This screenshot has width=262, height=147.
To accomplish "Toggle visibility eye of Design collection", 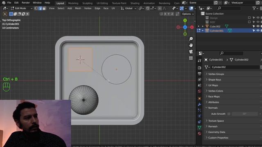I will pos(258,18).
